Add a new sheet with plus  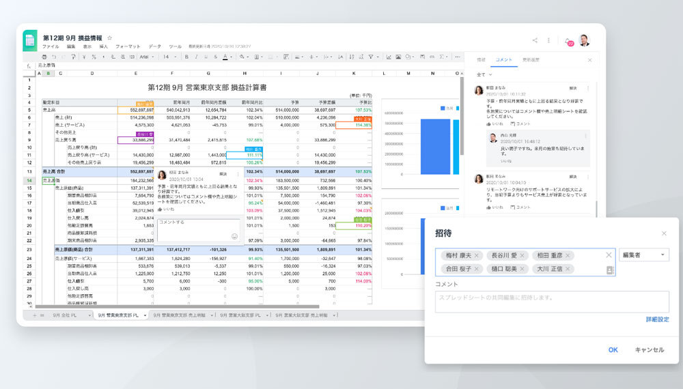(34, 315)
